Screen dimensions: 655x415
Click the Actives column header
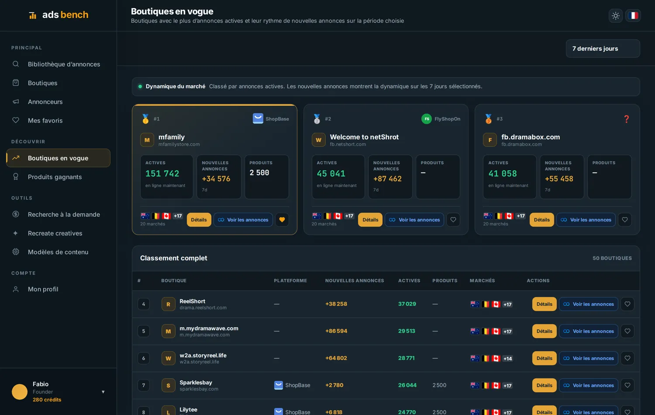409,281
